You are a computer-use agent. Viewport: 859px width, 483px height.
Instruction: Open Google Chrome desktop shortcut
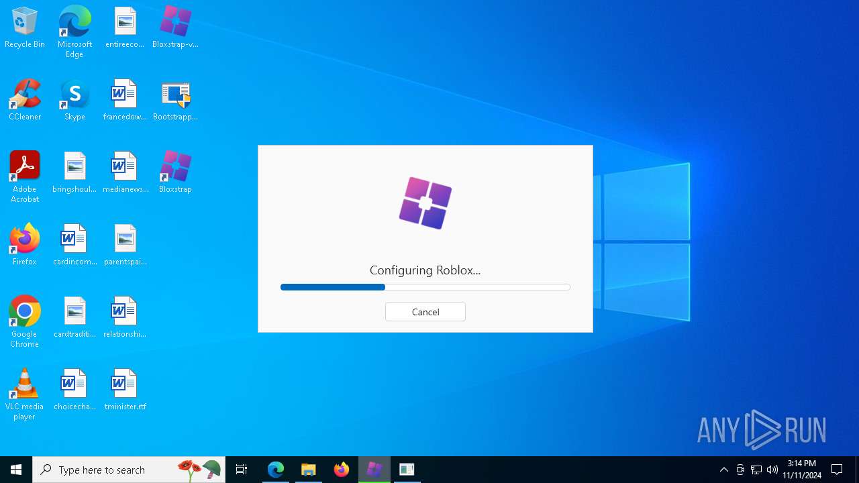[25, 322]
